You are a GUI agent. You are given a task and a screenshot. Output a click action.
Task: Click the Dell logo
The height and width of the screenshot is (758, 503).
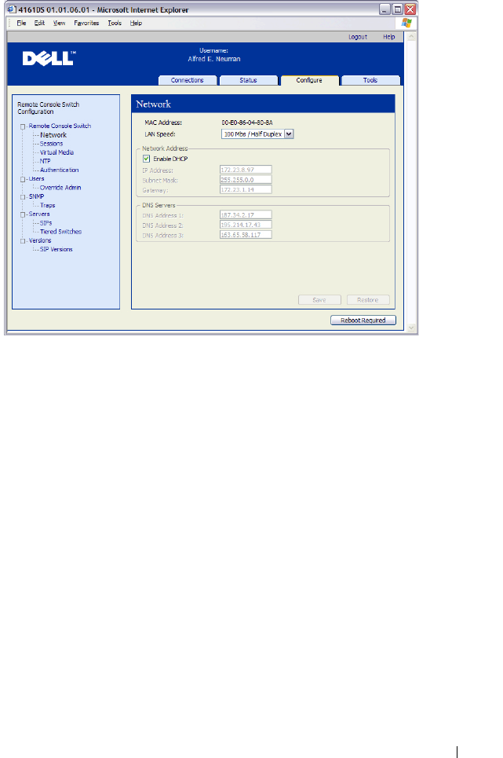pos(49,58)
